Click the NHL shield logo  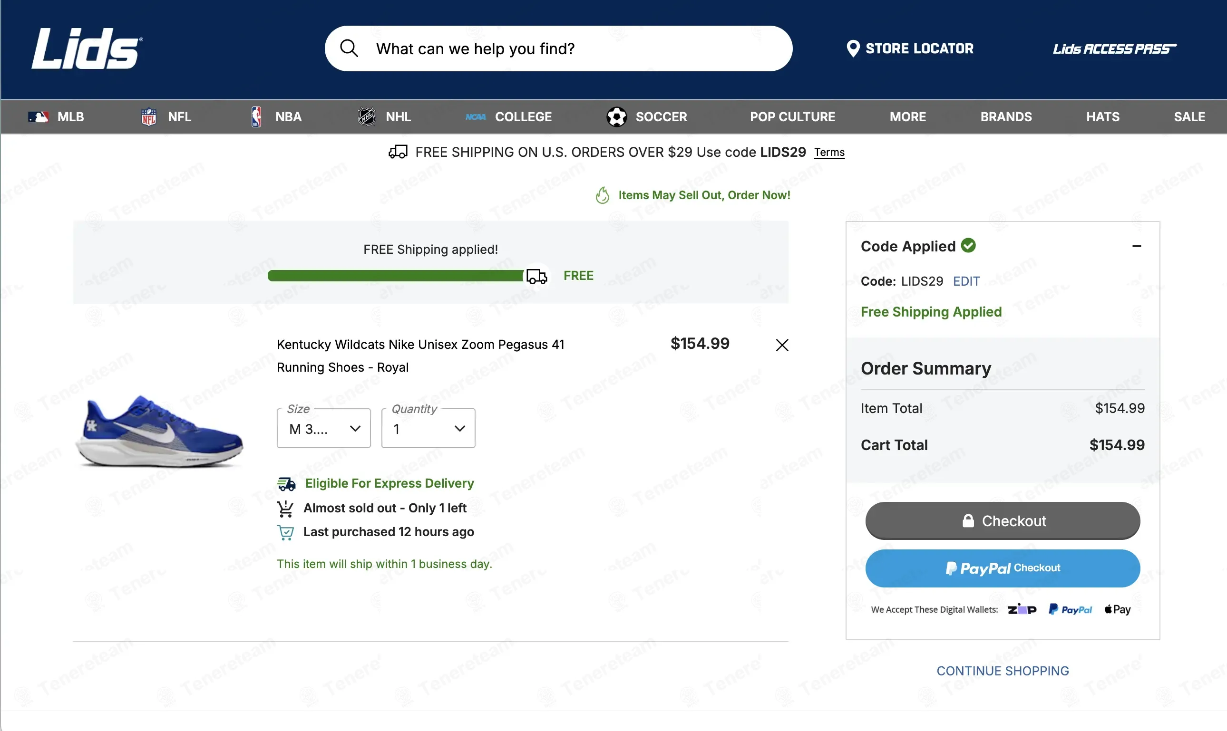[367, 117]
